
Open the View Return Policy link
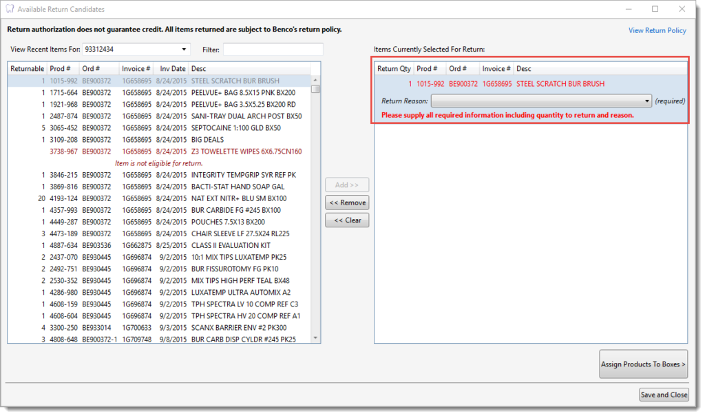click(657, 30)
